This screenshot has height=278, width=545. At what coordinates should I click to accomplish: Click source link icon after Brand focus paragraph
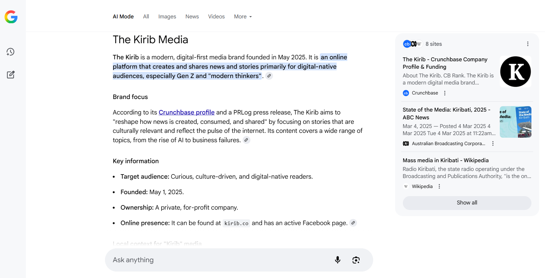click(246, 140)
